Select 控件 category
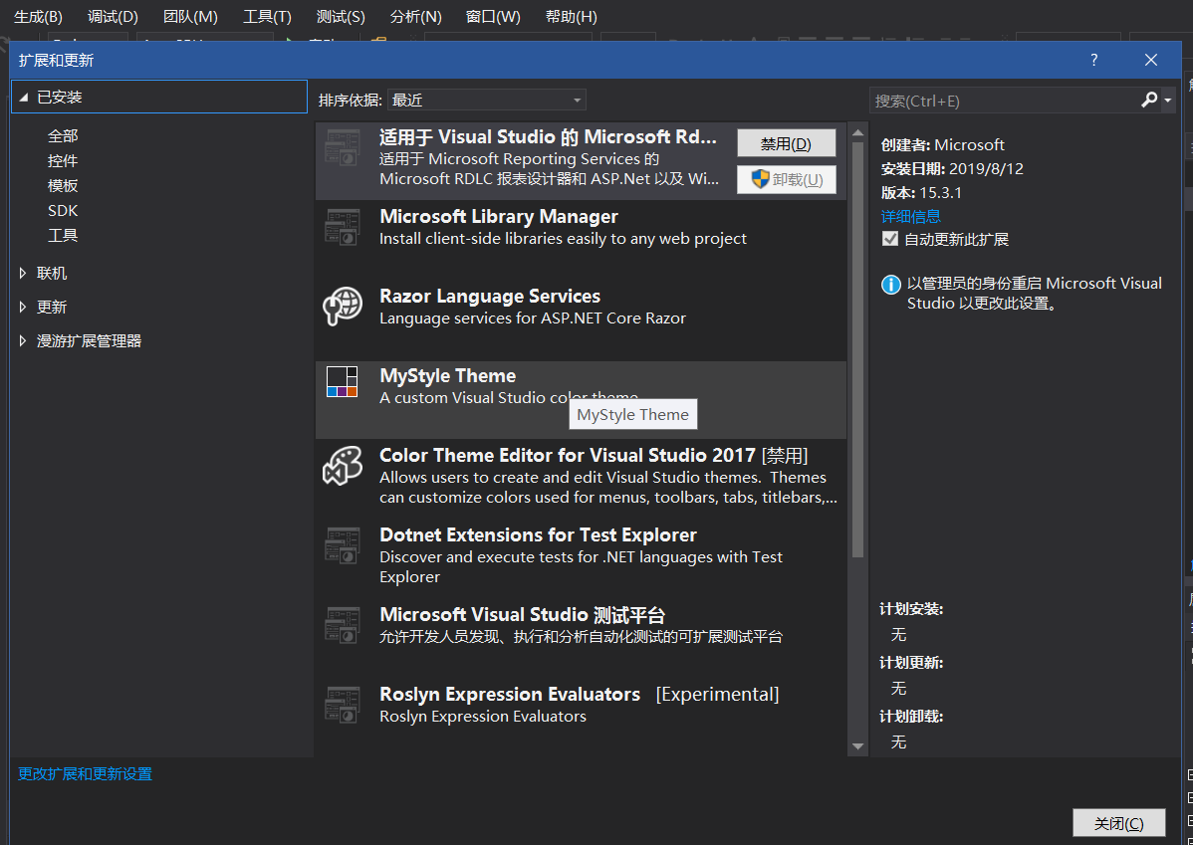The height and width of the screenshot is (845, 1193). tap(63, 160)
